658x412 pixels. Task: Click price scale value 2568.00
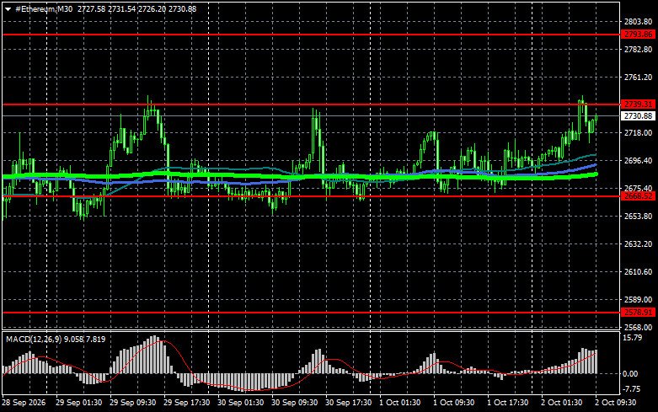(x=639, y=327)
